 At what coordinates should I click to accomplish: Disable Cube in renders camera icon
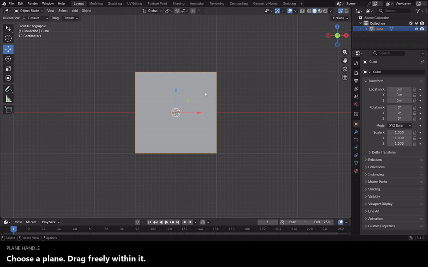click(422, 29)
